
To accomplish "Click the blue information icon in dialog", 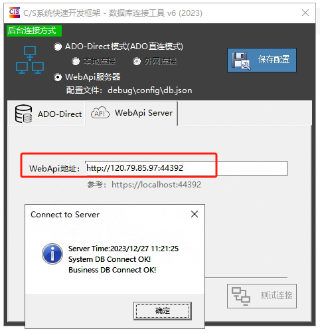I will 52,254.
